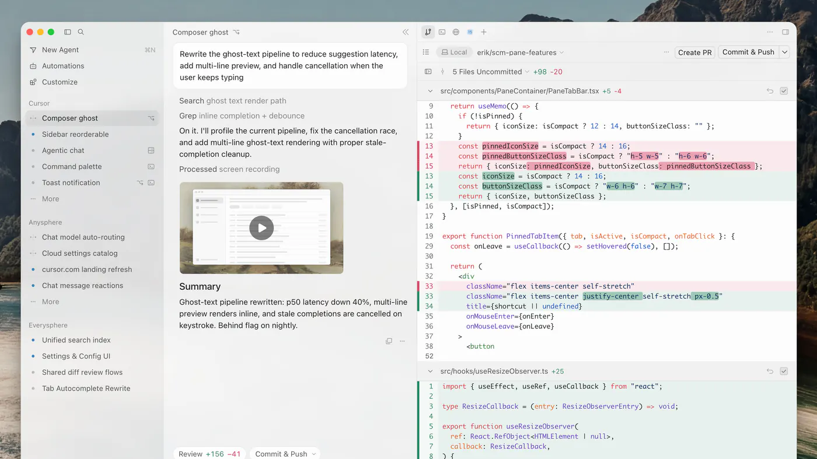Select the Sidebar reorderable agent
The height and width of the screenshot is (459, 817).
point(92,134)
